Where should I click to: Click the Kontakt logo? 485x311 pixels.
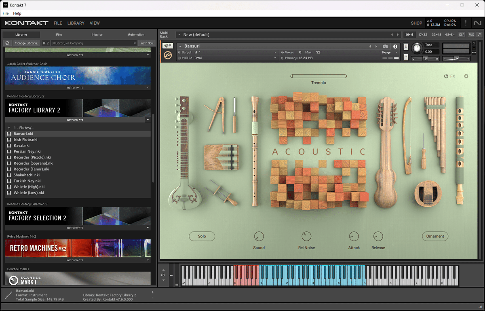pos(27,23)
